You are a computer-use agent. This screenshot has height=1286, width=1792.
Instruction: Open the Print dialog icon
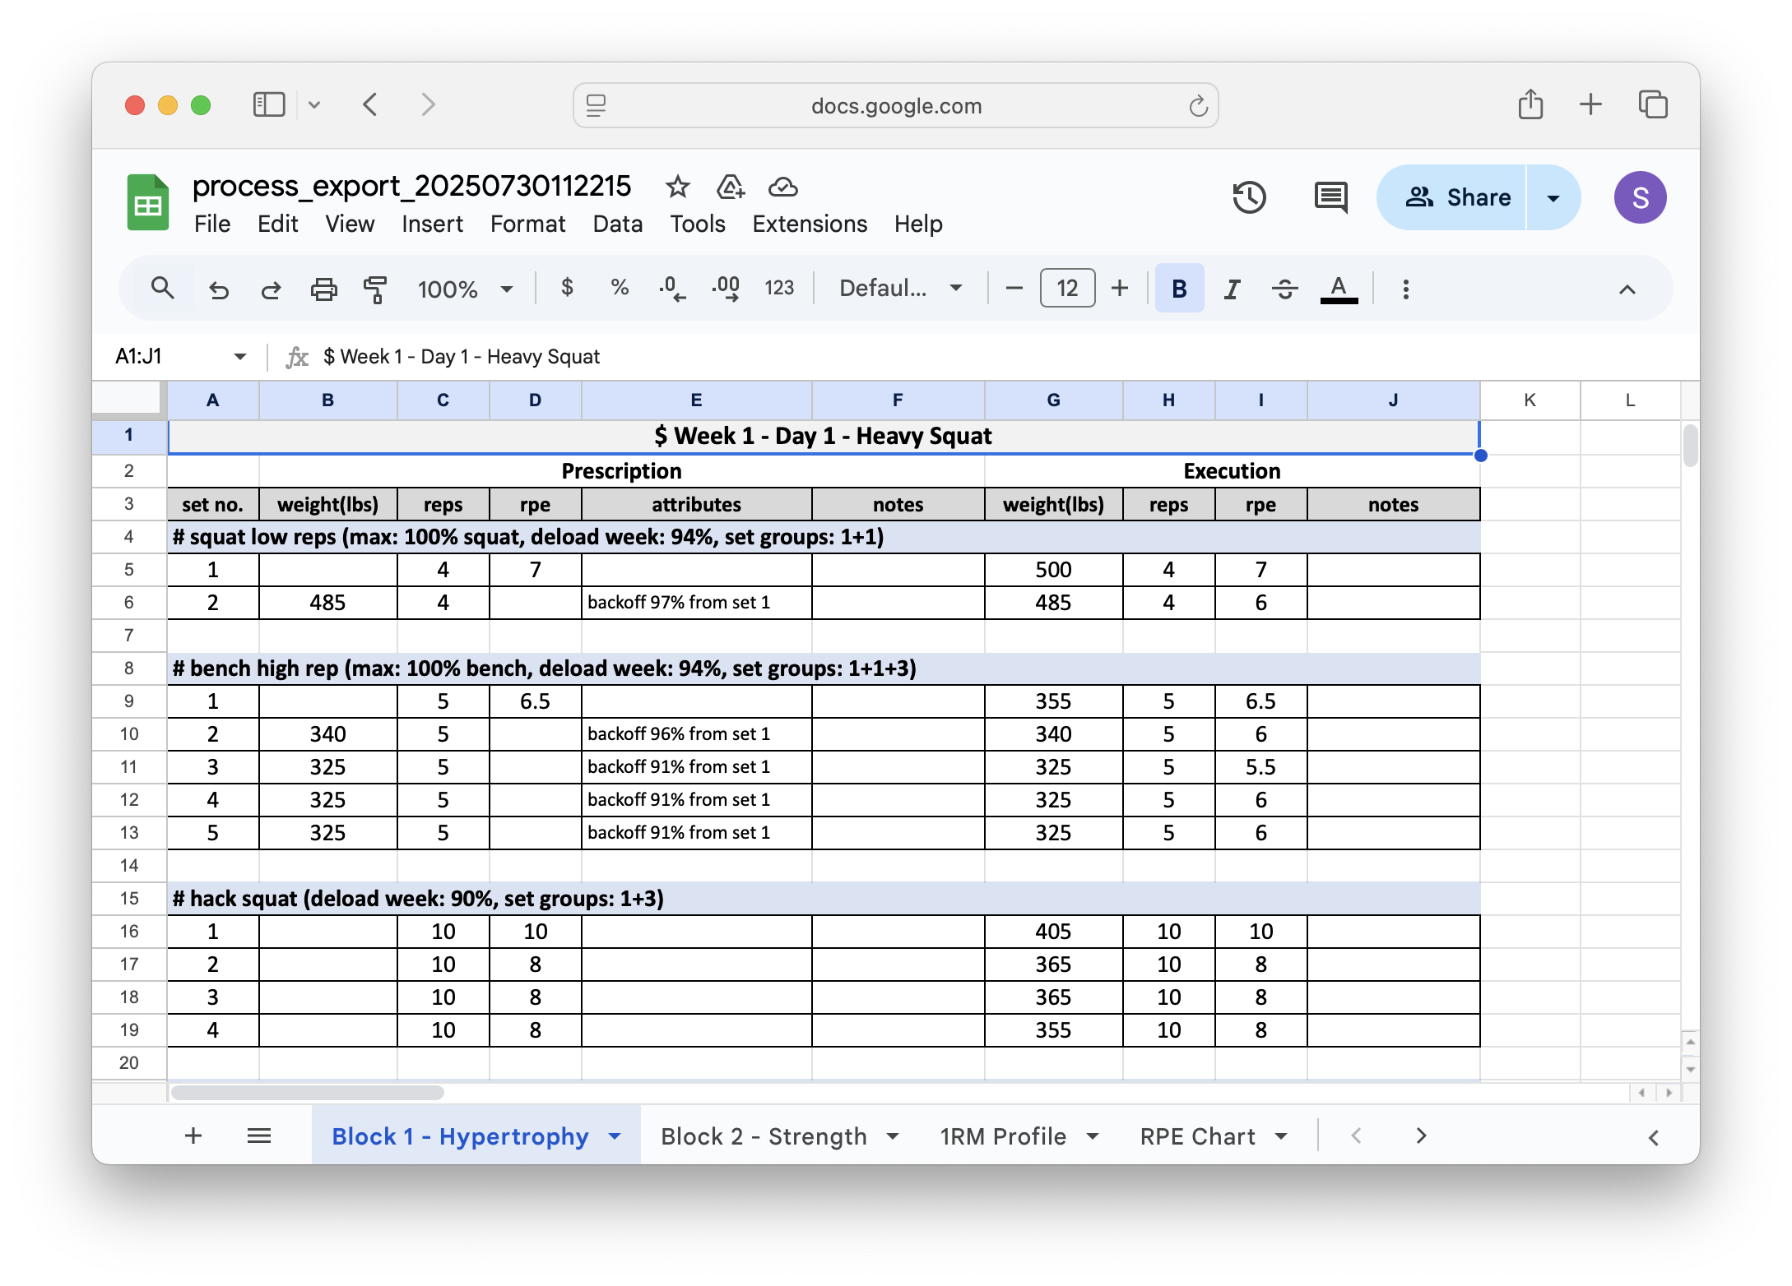(x=323, y=289)
